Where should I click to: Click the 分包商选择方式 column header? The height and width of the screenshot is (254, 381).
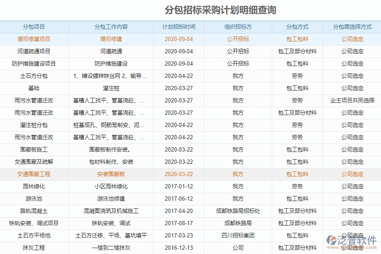point(352,26)
